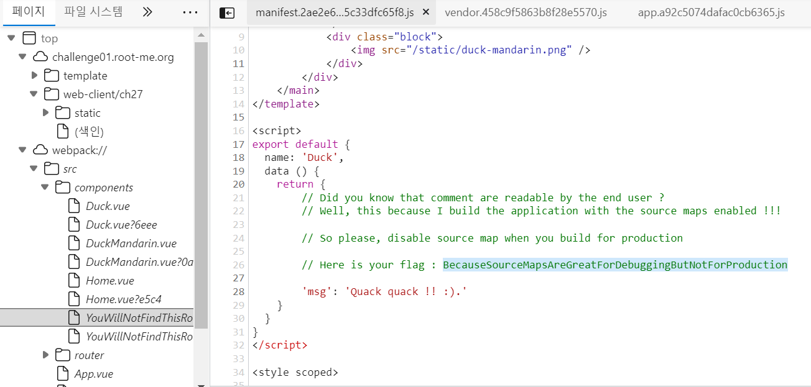Switch to the 페이지 tab
The width and height of the screenshot is (811, 387).
(28, 12)
